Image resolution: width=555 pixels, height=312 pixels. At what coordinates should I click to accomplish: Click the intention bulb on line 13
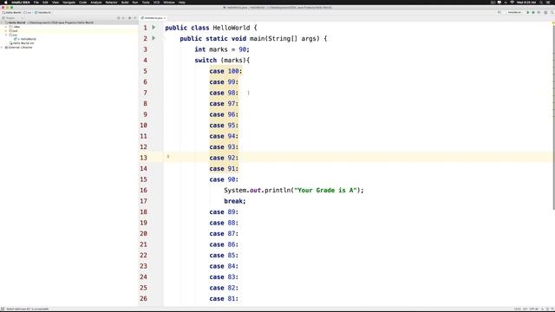tap(168, 156)
